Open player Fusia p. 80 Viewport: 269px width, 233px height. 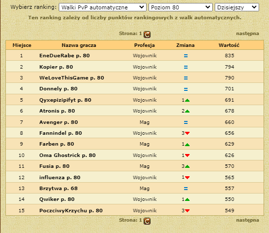[x=54, y=166]
